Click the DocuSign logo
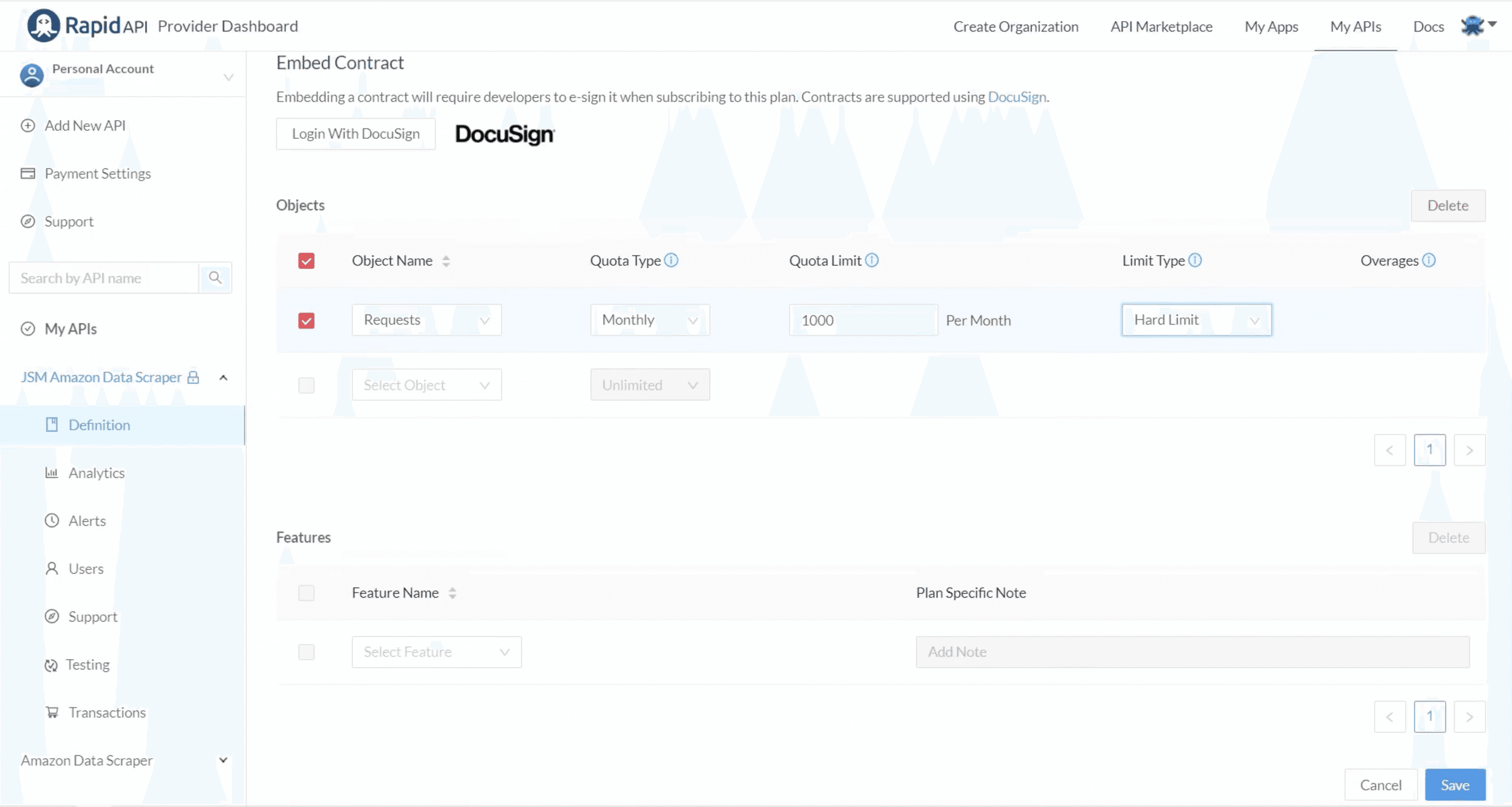Screen dimensions: 1512x807 click(x=505, y=134)
